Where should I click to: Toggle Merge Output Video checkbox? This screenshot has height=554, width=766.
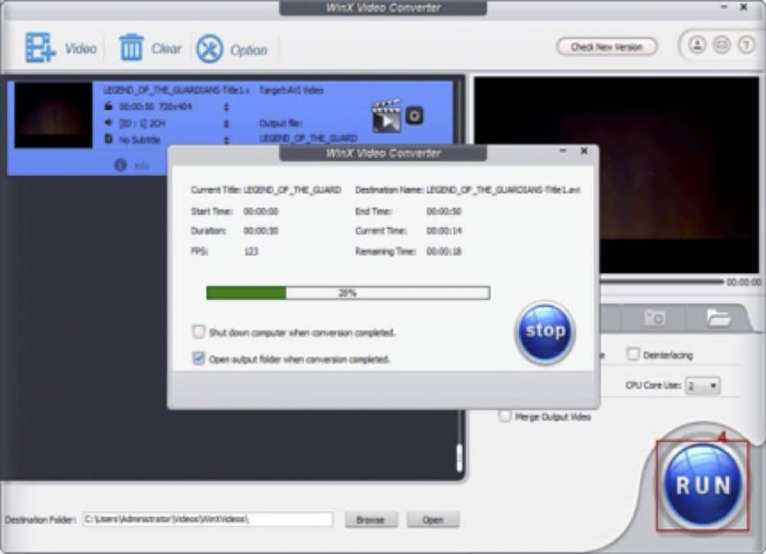click(x=505, y=415)
